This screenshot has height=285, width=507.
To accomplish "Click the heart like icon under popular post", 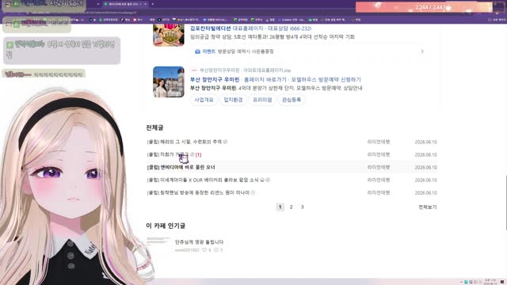I will 204,250.
